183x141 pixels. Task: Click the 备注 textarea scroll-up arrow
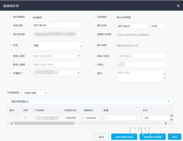click(165, 74)
